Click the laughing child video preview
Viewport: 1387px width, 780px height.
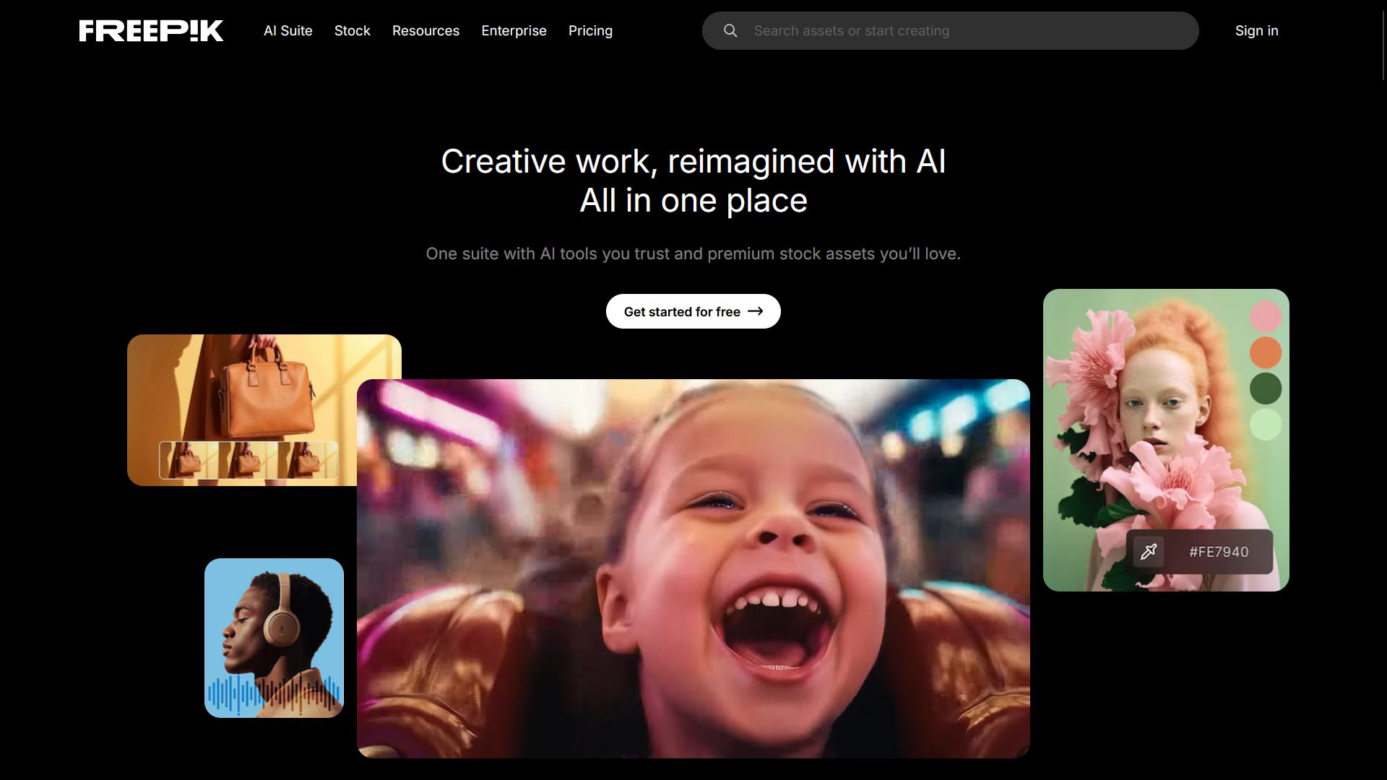click(693, 568)
